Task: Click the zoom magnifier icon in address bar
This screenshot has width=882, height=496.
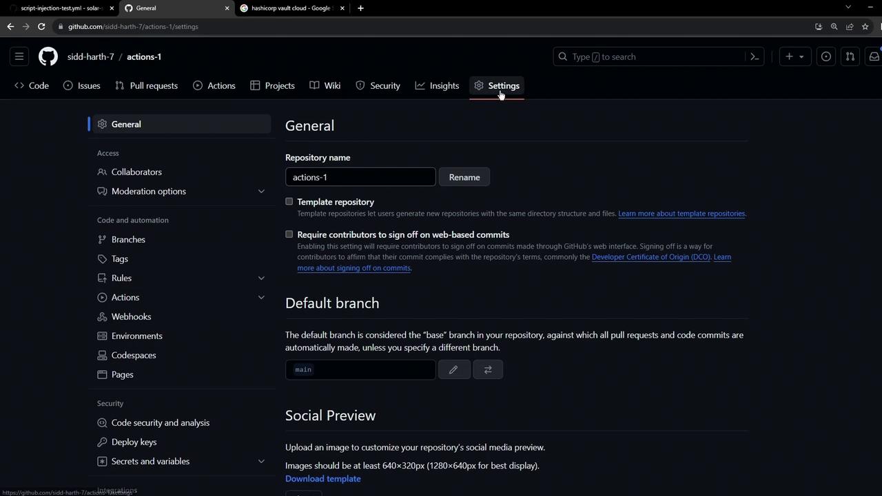Action: click(x=834, y=26)
